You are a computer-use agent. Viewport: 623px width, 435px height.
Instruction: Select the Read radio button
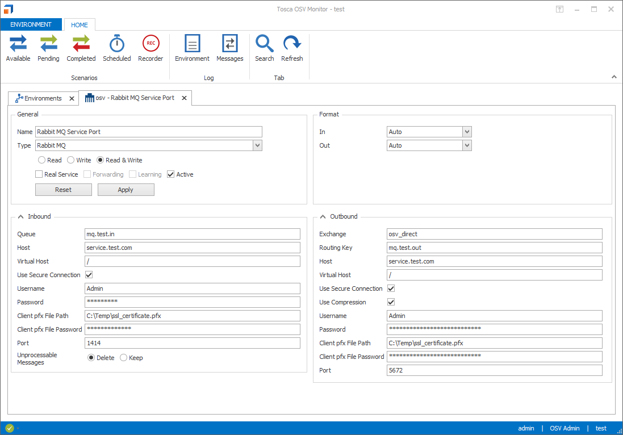click(42, 160)
